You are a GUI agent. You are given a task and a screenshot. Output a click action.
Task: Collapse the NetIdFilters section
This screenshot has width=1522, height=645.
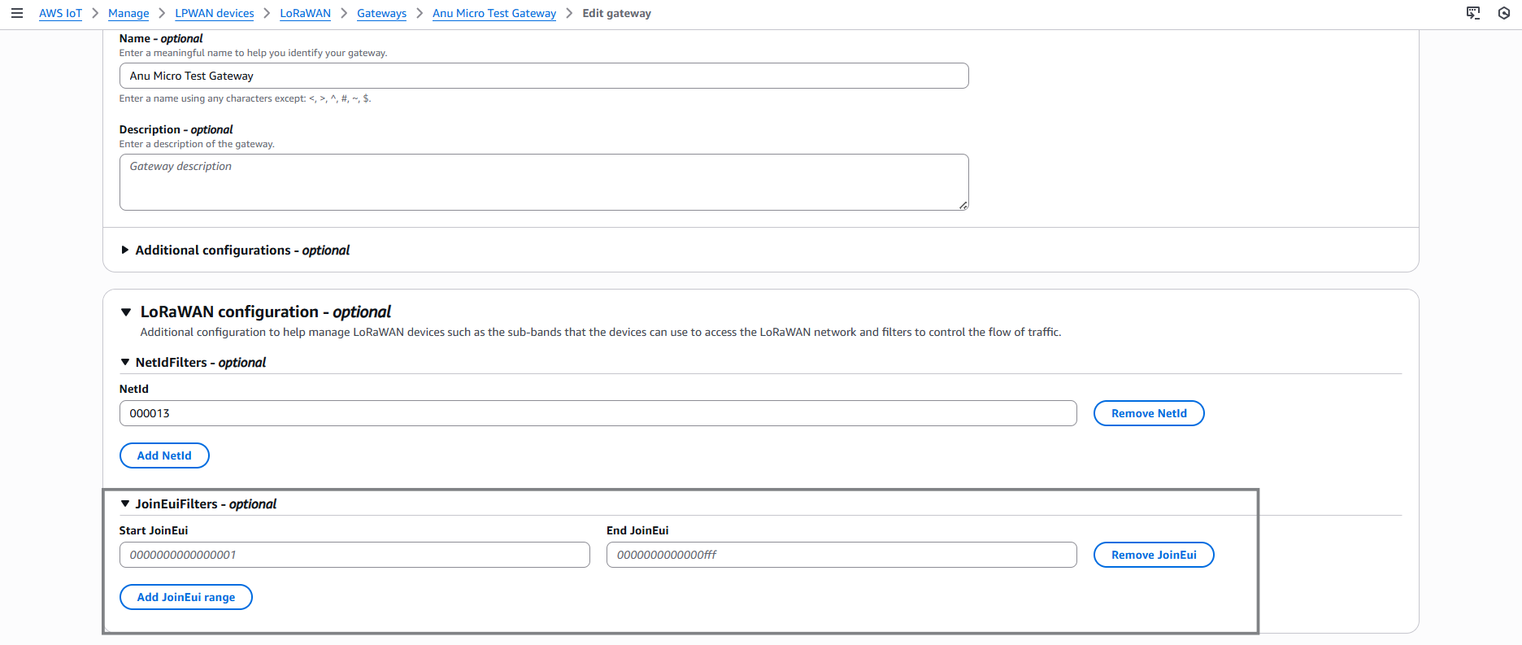(126, 362)
